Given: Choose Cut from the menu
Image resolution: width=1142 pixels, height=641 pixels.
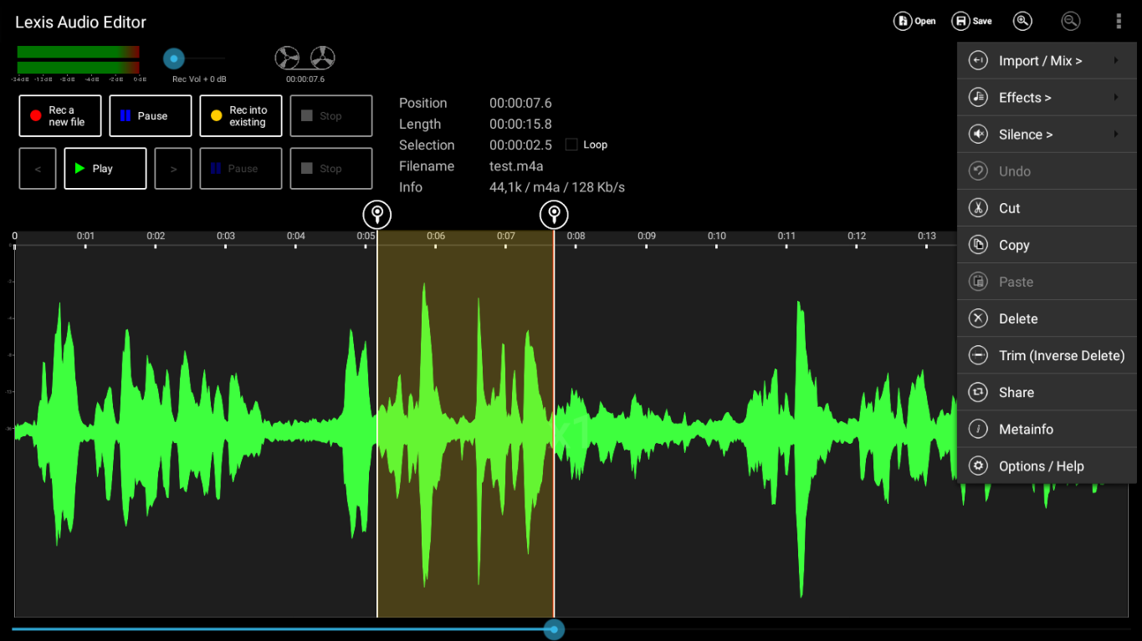Looking at the screenshot, I should 1047,208.
